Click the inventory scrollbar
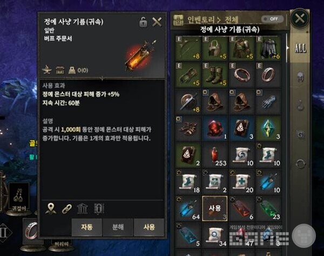This screenshot has height=256, width=324. point(287,48)
